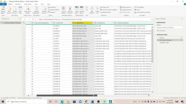Viewport: 186px width, 104px height.
Task: Switch to the Home tab
Action: click(x=10, y=4)
